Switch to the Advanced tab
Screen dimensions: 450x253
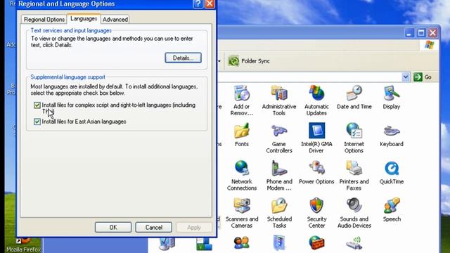(115, 20)
